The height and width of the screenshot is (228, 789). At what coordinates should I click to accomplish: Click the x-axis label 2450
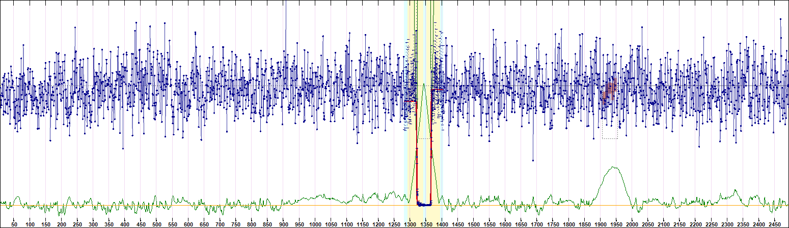tap(774, 224)
